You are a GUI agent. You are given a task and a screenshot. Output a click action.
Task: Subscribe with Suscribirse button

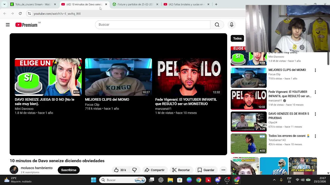point(69,170)
